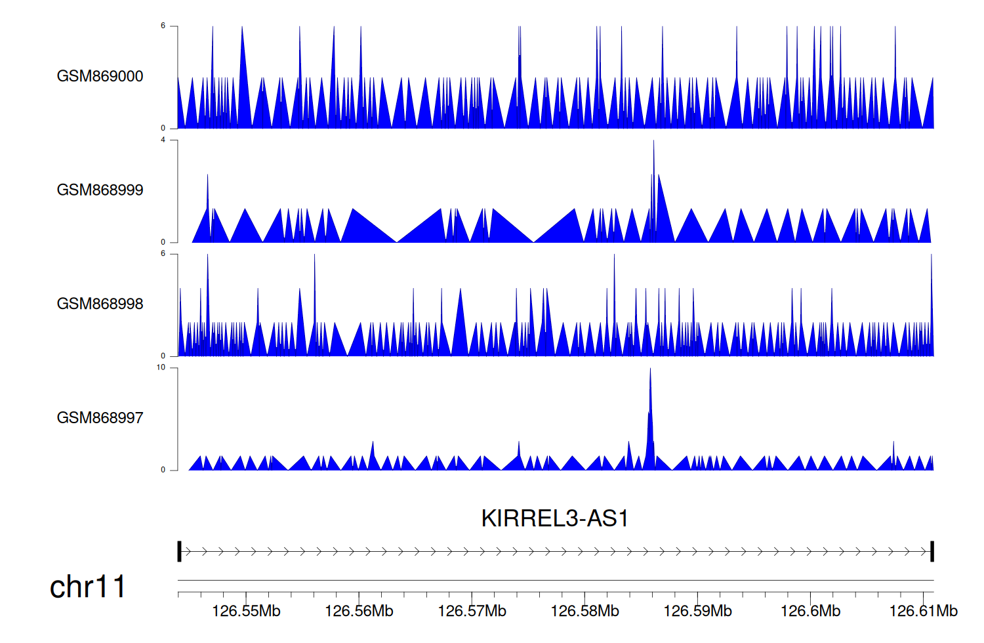Click the chr11 chromosome label
This screenshot has width=984, height=643.
tap(87, 587)
